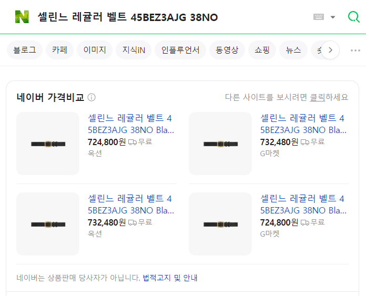This screenshot has height=296, width=366.
Task: Open the virtual keyboard icon
Action: (x=319, y=17)
